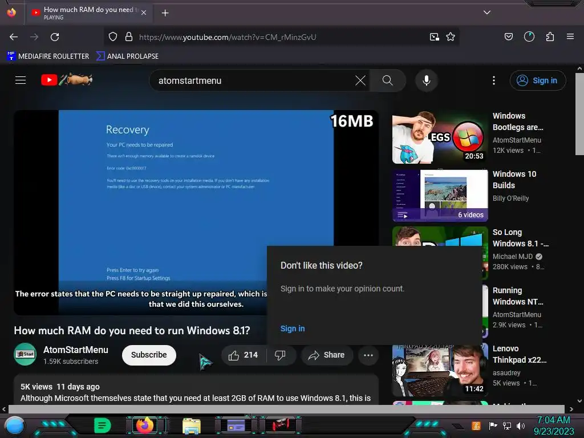Viewport: 584px width, 438px height.
Task: Open the Java update tray icon
Action: [x=476, y=425]
